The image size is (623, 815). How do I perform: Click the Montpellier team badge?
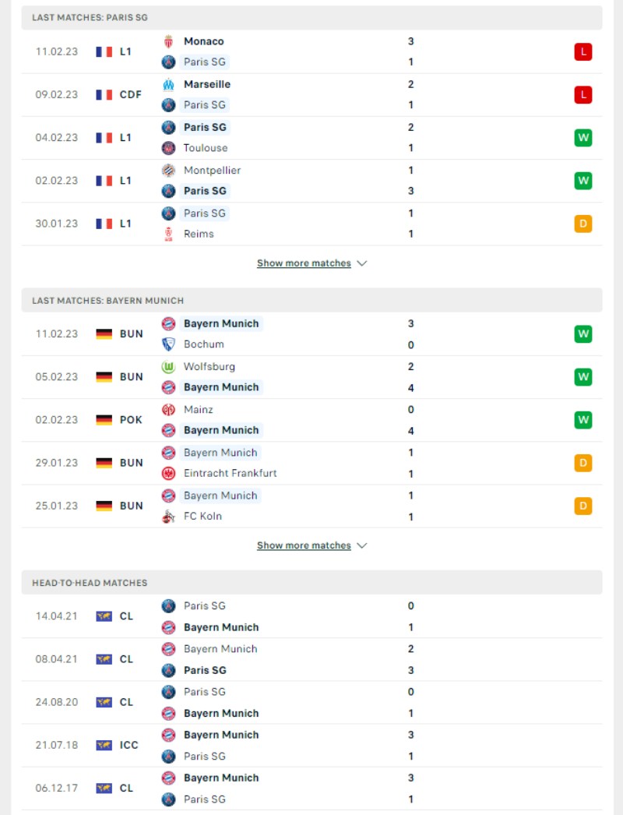pyautogui.click(x=168, y=170)
